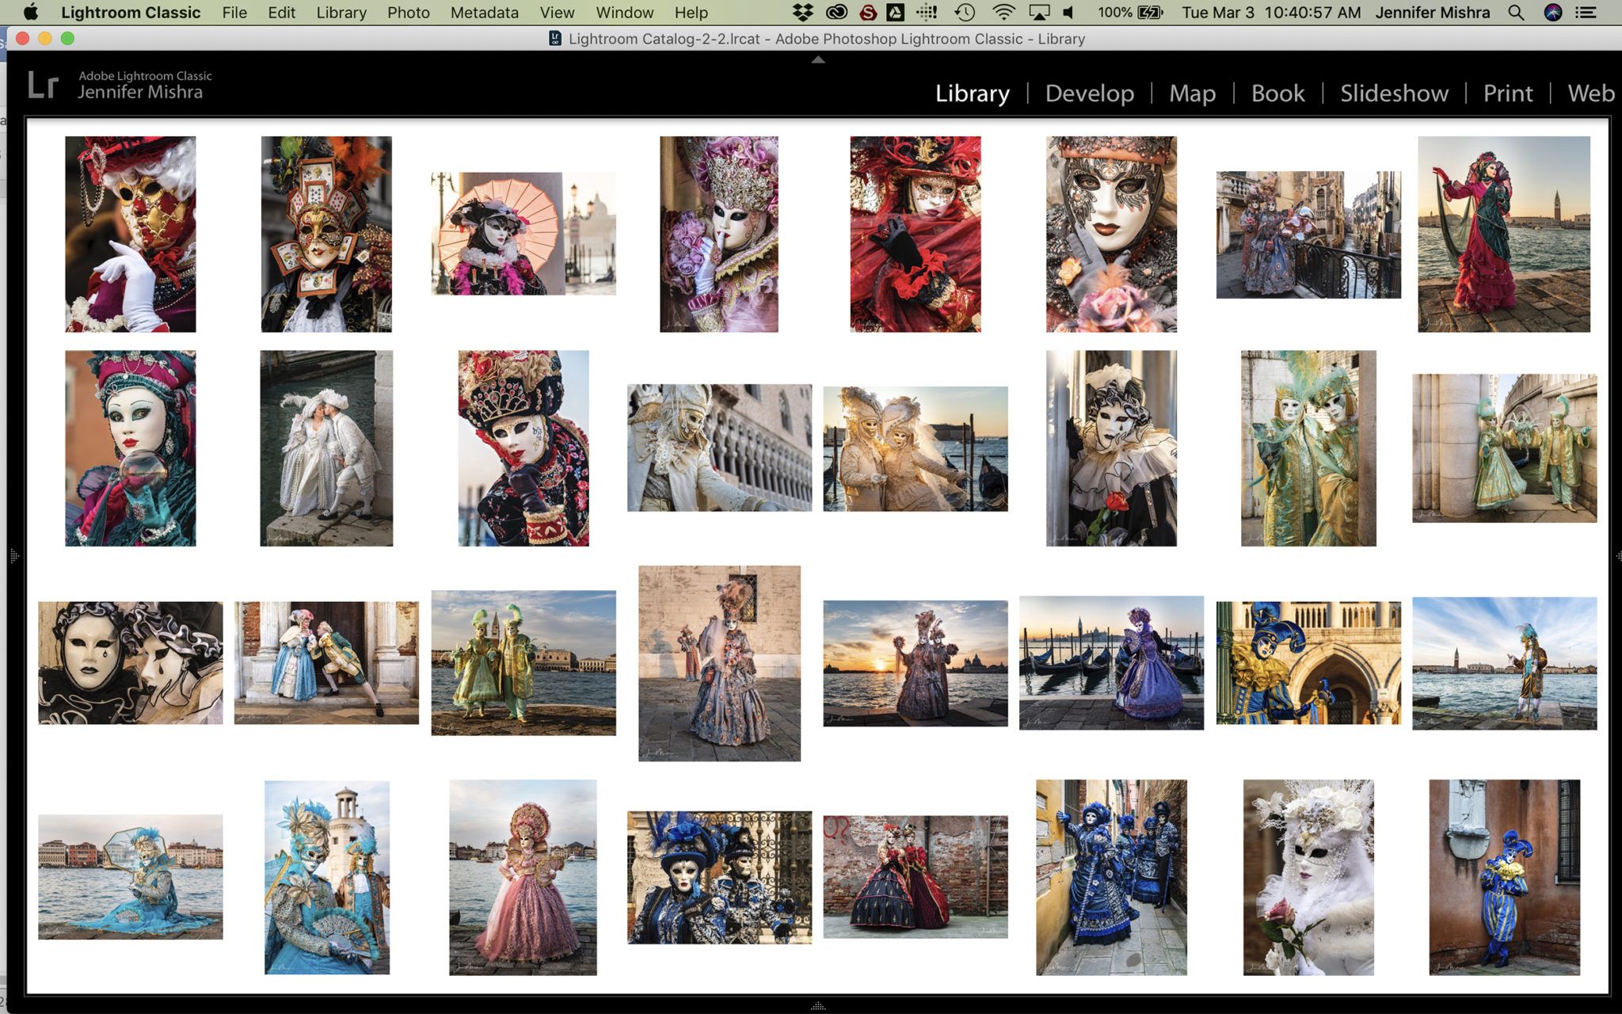The image size is (1622, 1014).
Task: Select crimson dress sunset waterfront photo
Action: (x=1504, y=234)
